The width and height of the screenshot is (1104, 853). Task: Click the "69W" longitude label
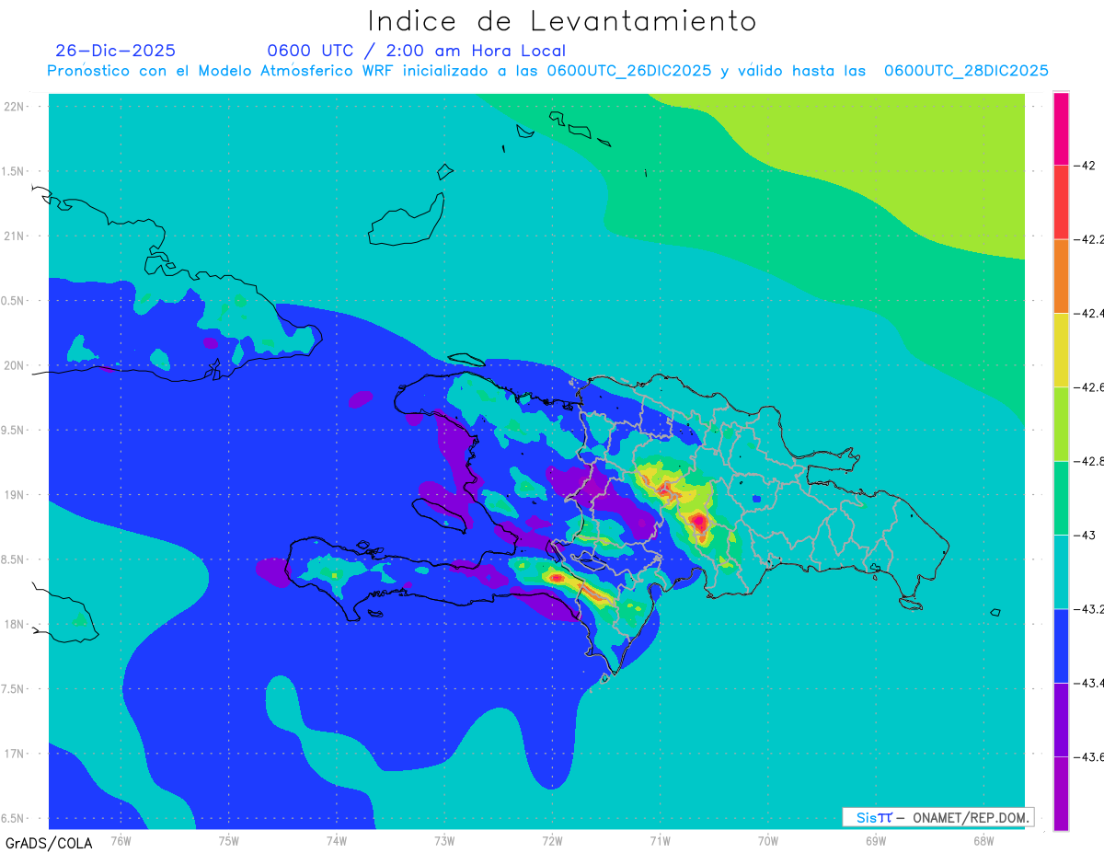(876, 841)
